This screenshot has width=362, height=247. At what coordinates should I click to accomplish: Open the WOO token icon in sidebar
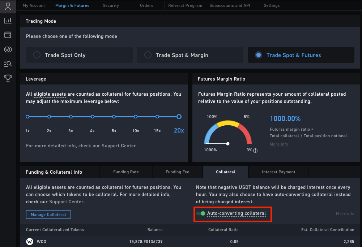8,49
